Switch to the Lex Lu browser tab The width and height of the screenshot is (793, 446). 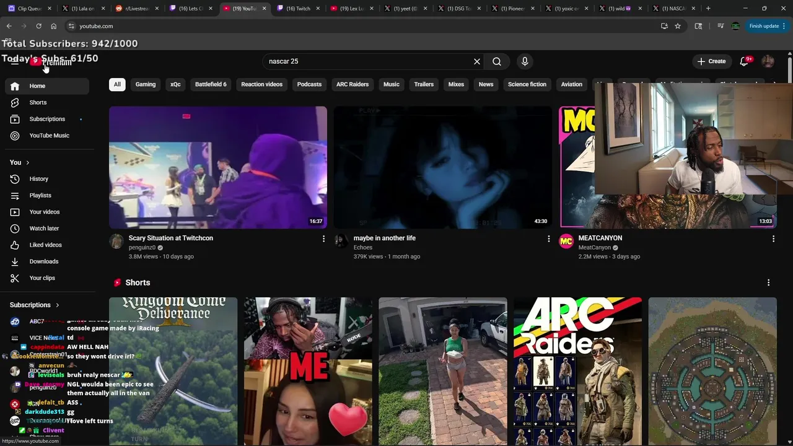(x=352, y=9)
